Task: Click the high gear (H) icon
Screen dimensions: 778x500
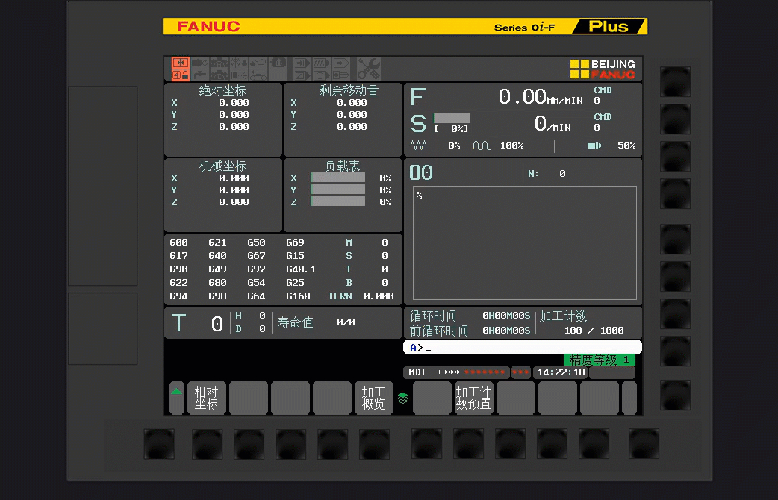Action: (220, 63)
